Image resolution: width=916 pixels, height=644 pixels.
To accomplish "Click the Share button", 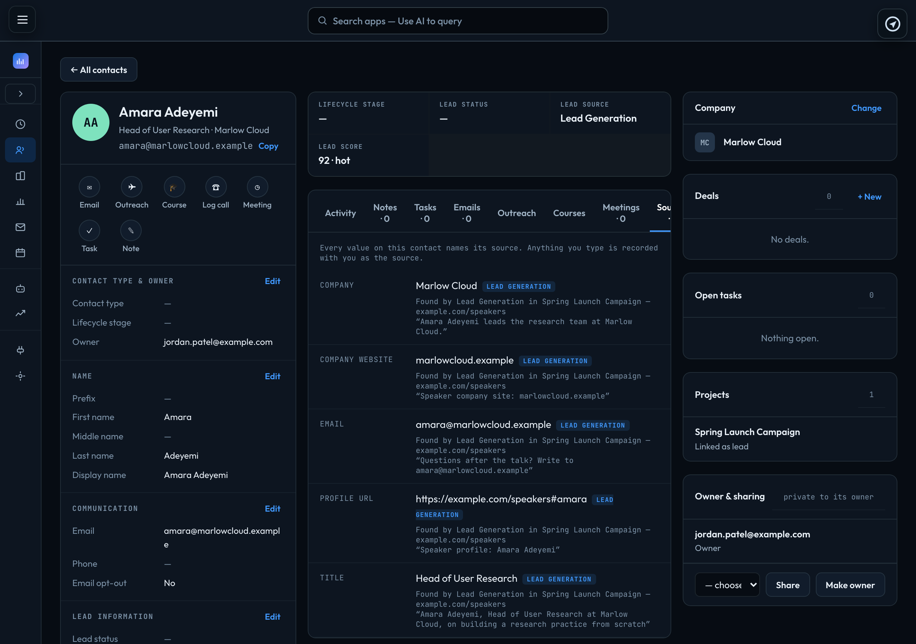I will click(788, 585).
